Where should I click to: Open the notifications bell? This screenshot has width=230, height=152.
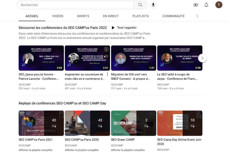click(x=206, y=5)
